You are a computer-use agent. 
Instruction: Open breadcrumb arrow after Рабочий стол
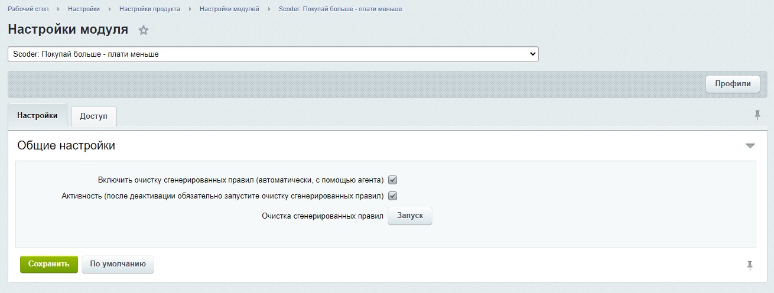pyautogui.click(x=58, y=9)
